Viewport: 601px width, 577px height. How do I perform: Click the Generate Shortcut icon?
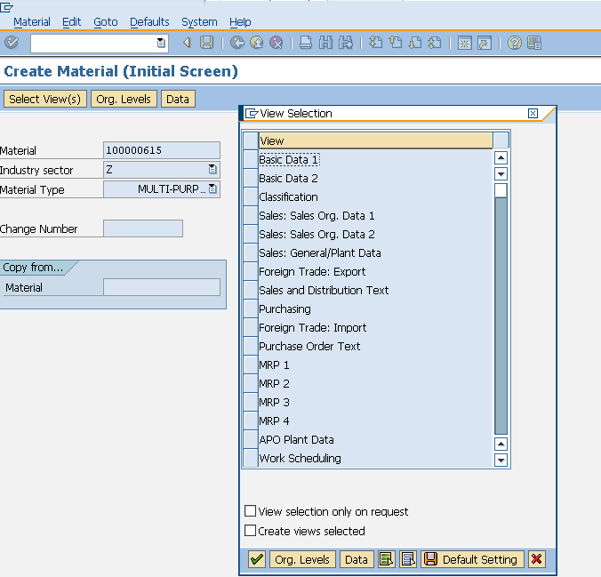485,43
